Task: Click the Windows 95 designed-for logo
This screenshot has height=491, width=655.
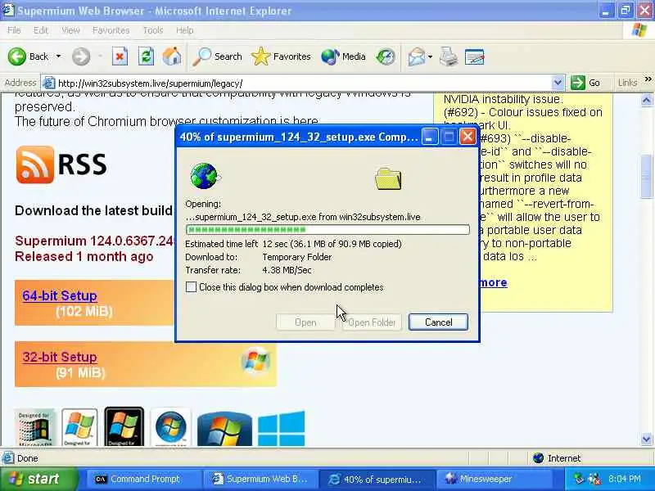Action: click(x=35, y=426)
